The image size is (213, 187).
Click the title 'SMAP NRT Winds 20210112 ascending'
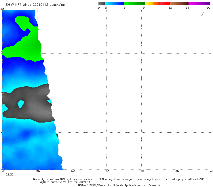point(35,5)
